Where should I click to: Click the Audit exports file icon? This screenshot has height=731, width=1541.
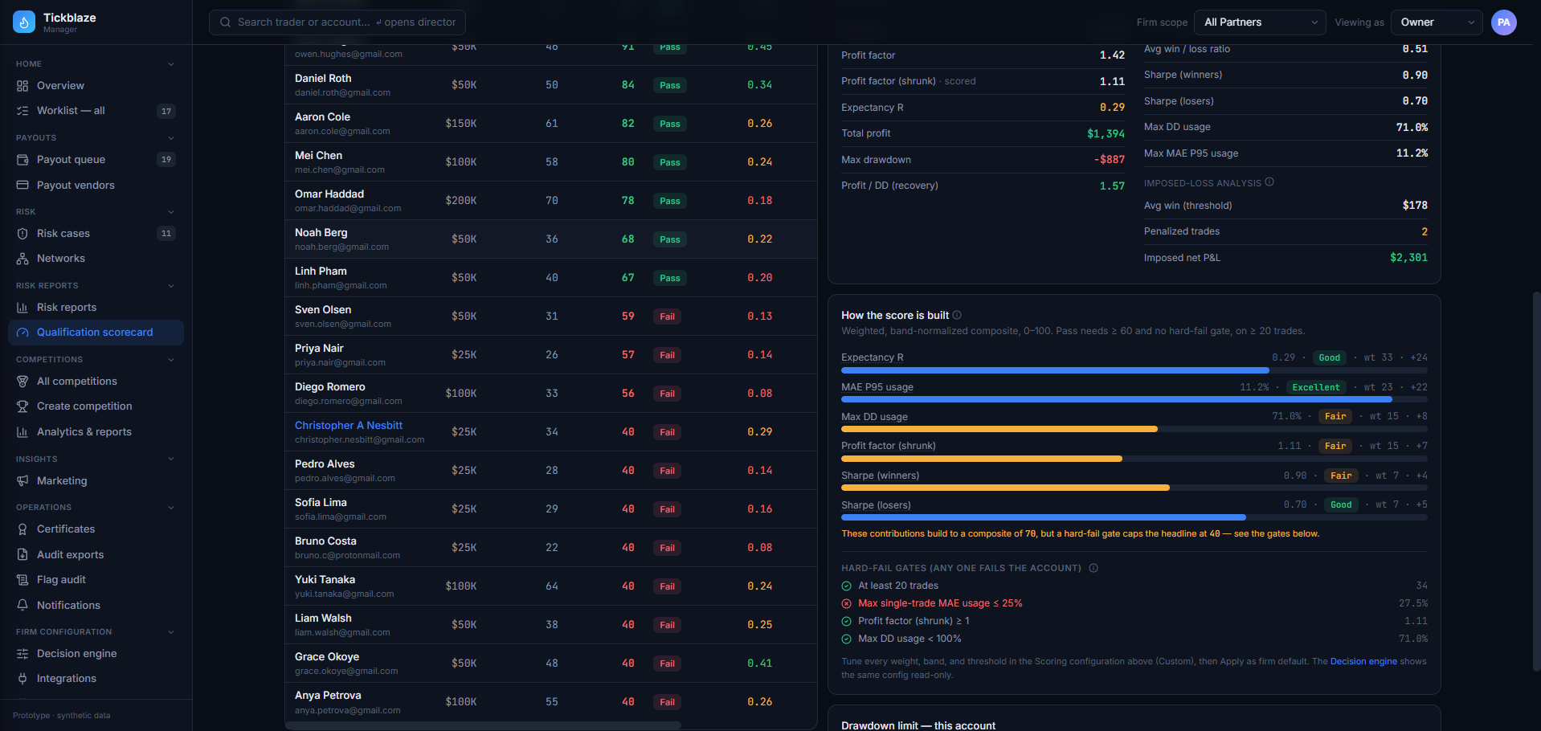click(x=22, y=555)
